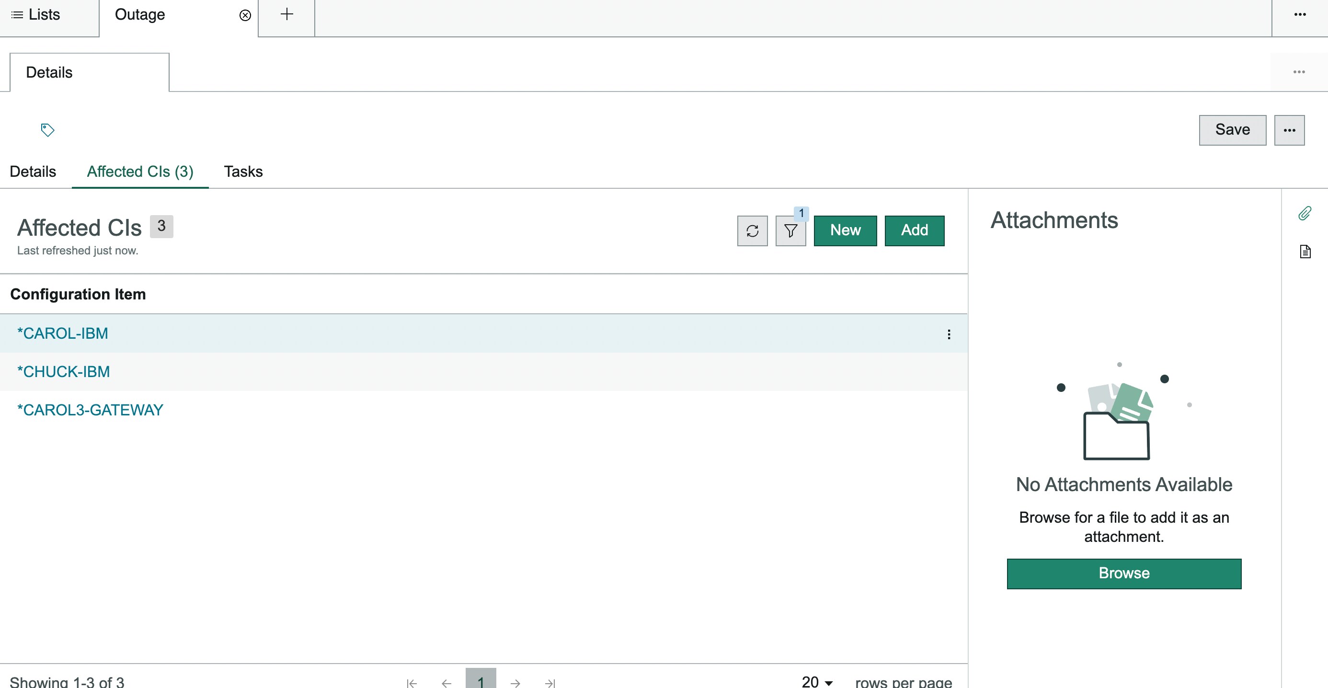Close the Outage tab

[244, 16]
